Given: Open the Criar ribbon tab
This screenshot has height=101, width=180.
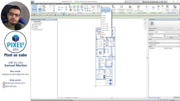Looking at the screenshot, I should (37, 4).
